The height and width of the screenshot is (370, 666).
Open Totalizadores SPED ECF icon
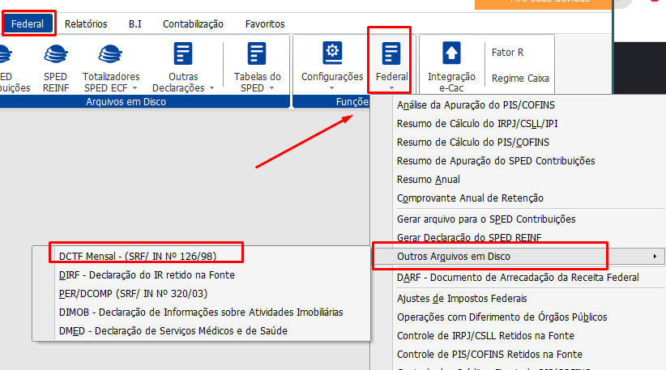coord(111,55)
